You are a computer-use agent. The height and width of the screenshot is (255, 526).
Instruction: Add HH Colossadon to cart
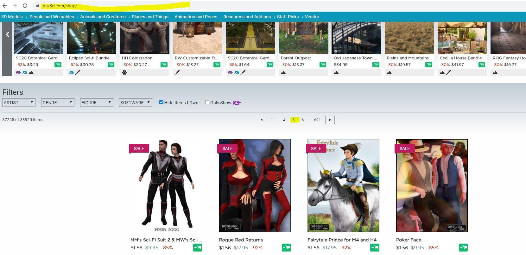click(164, 65)
